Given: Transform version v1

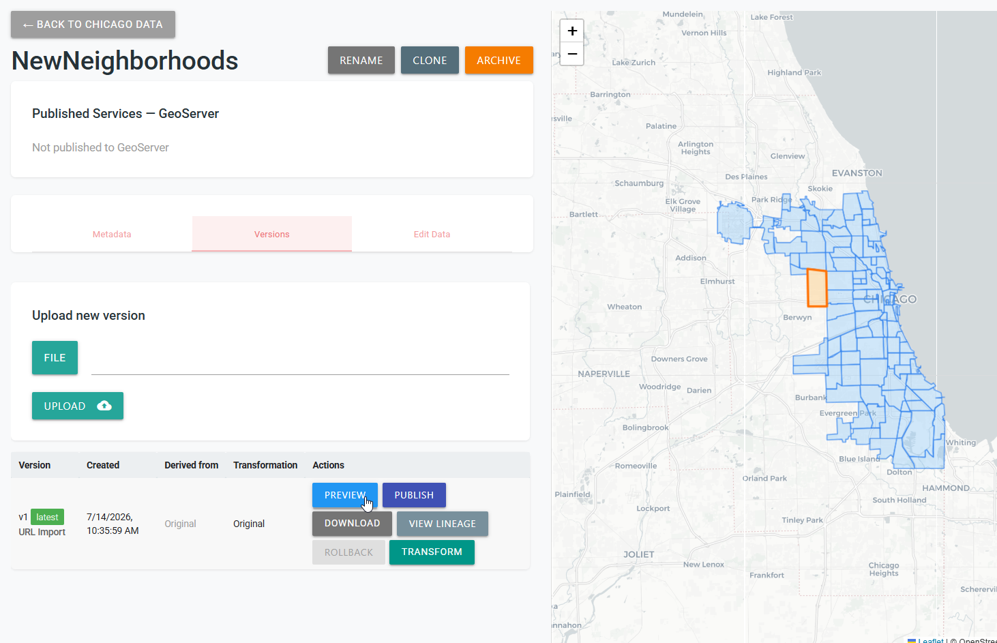Looking at the screenshot, I should coord(432,552).
